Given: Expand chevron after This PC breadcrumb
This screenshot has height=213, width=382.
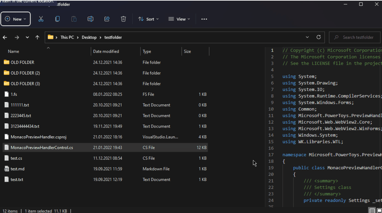Looking at the screenshot, I should click(78, 37).
